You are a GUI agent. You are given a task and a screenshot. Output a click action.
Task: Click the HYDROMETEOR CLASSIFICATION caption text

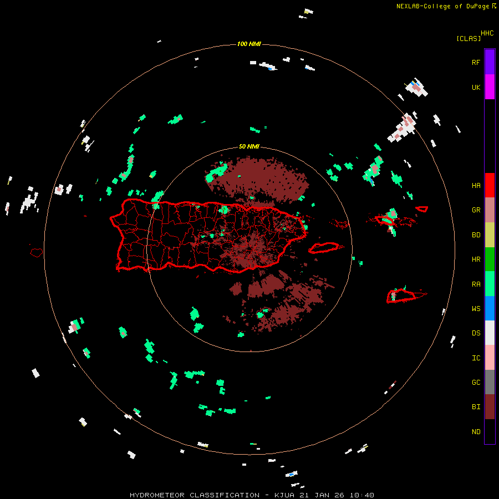tap(195, 495)
